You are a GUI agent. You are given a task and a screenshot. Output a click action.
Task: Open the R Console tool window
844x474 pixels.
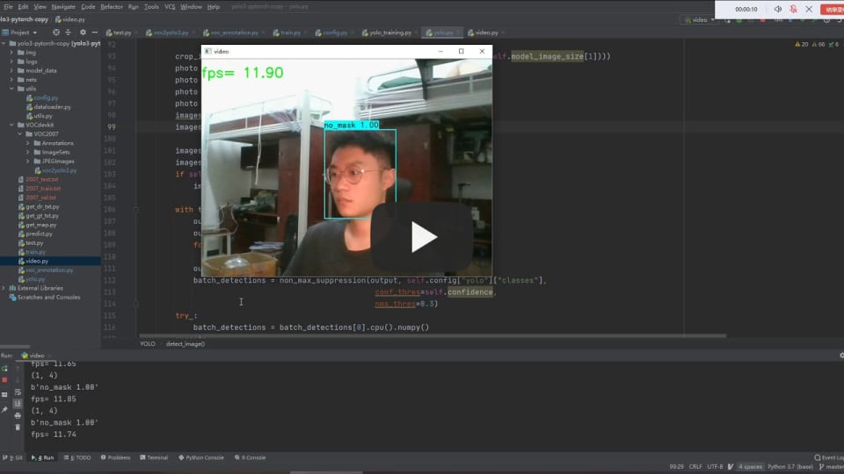tap(251, 458)
